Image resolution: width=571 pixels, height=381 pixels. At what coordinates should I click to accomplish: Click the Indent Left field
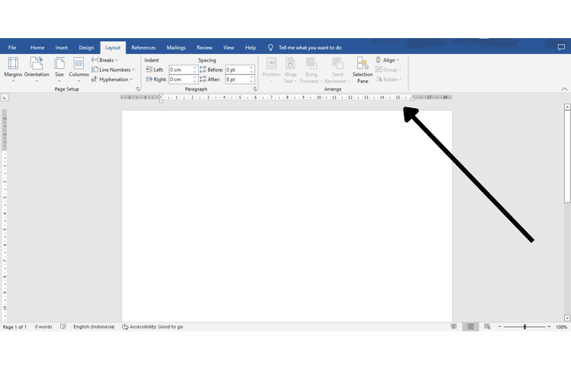(180, 69)
